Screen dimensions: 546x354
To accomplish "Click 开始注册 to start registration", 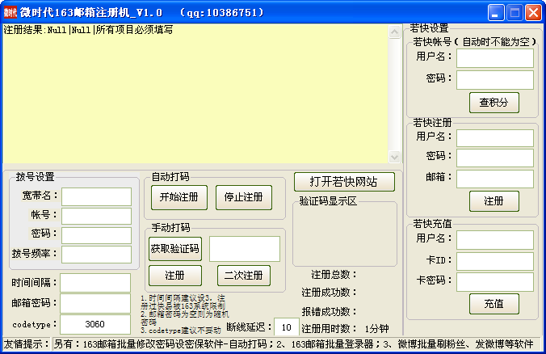I will (179, 197).
